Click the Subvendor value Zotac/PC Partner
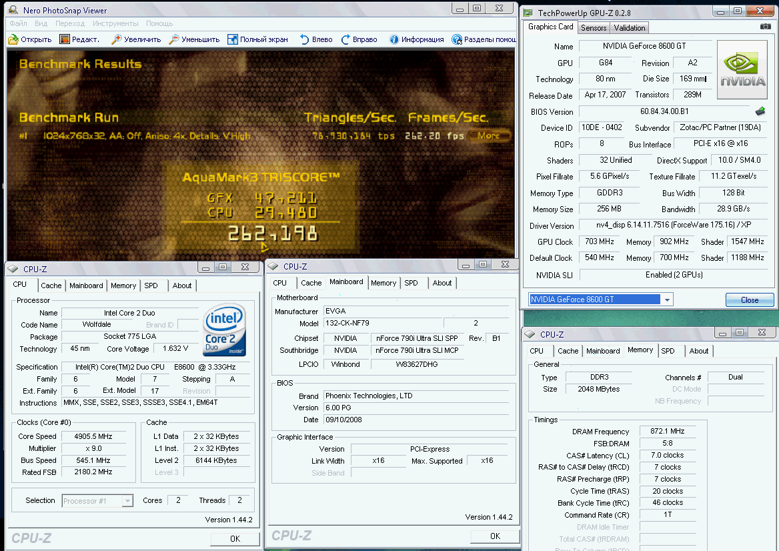This screenshot has width=779, height=551. click(720, 127)
